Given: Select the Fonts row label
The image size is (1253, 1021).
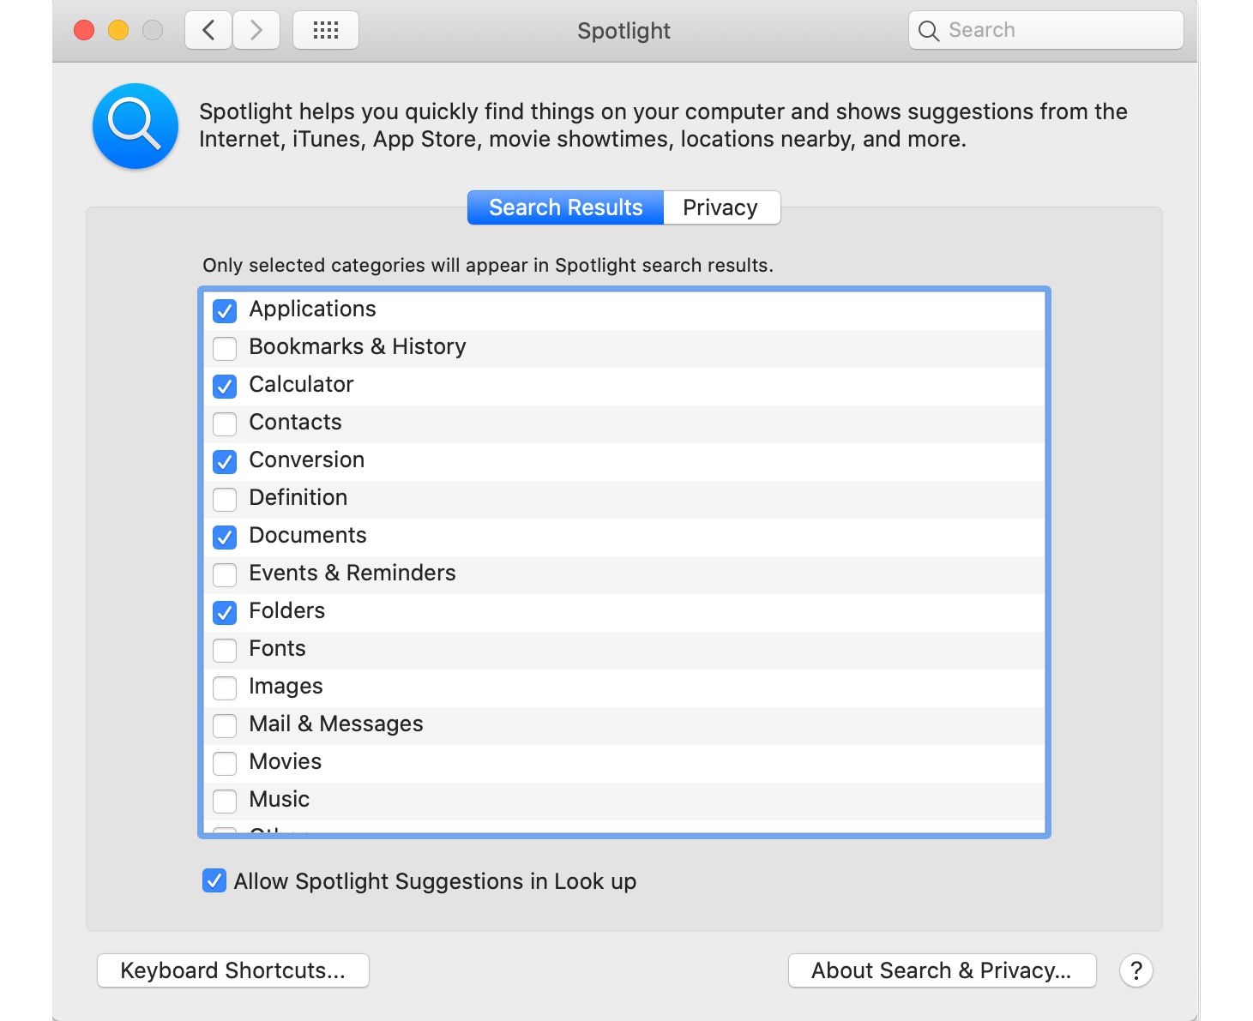Looking at the screenshot, I should point(277,648).
